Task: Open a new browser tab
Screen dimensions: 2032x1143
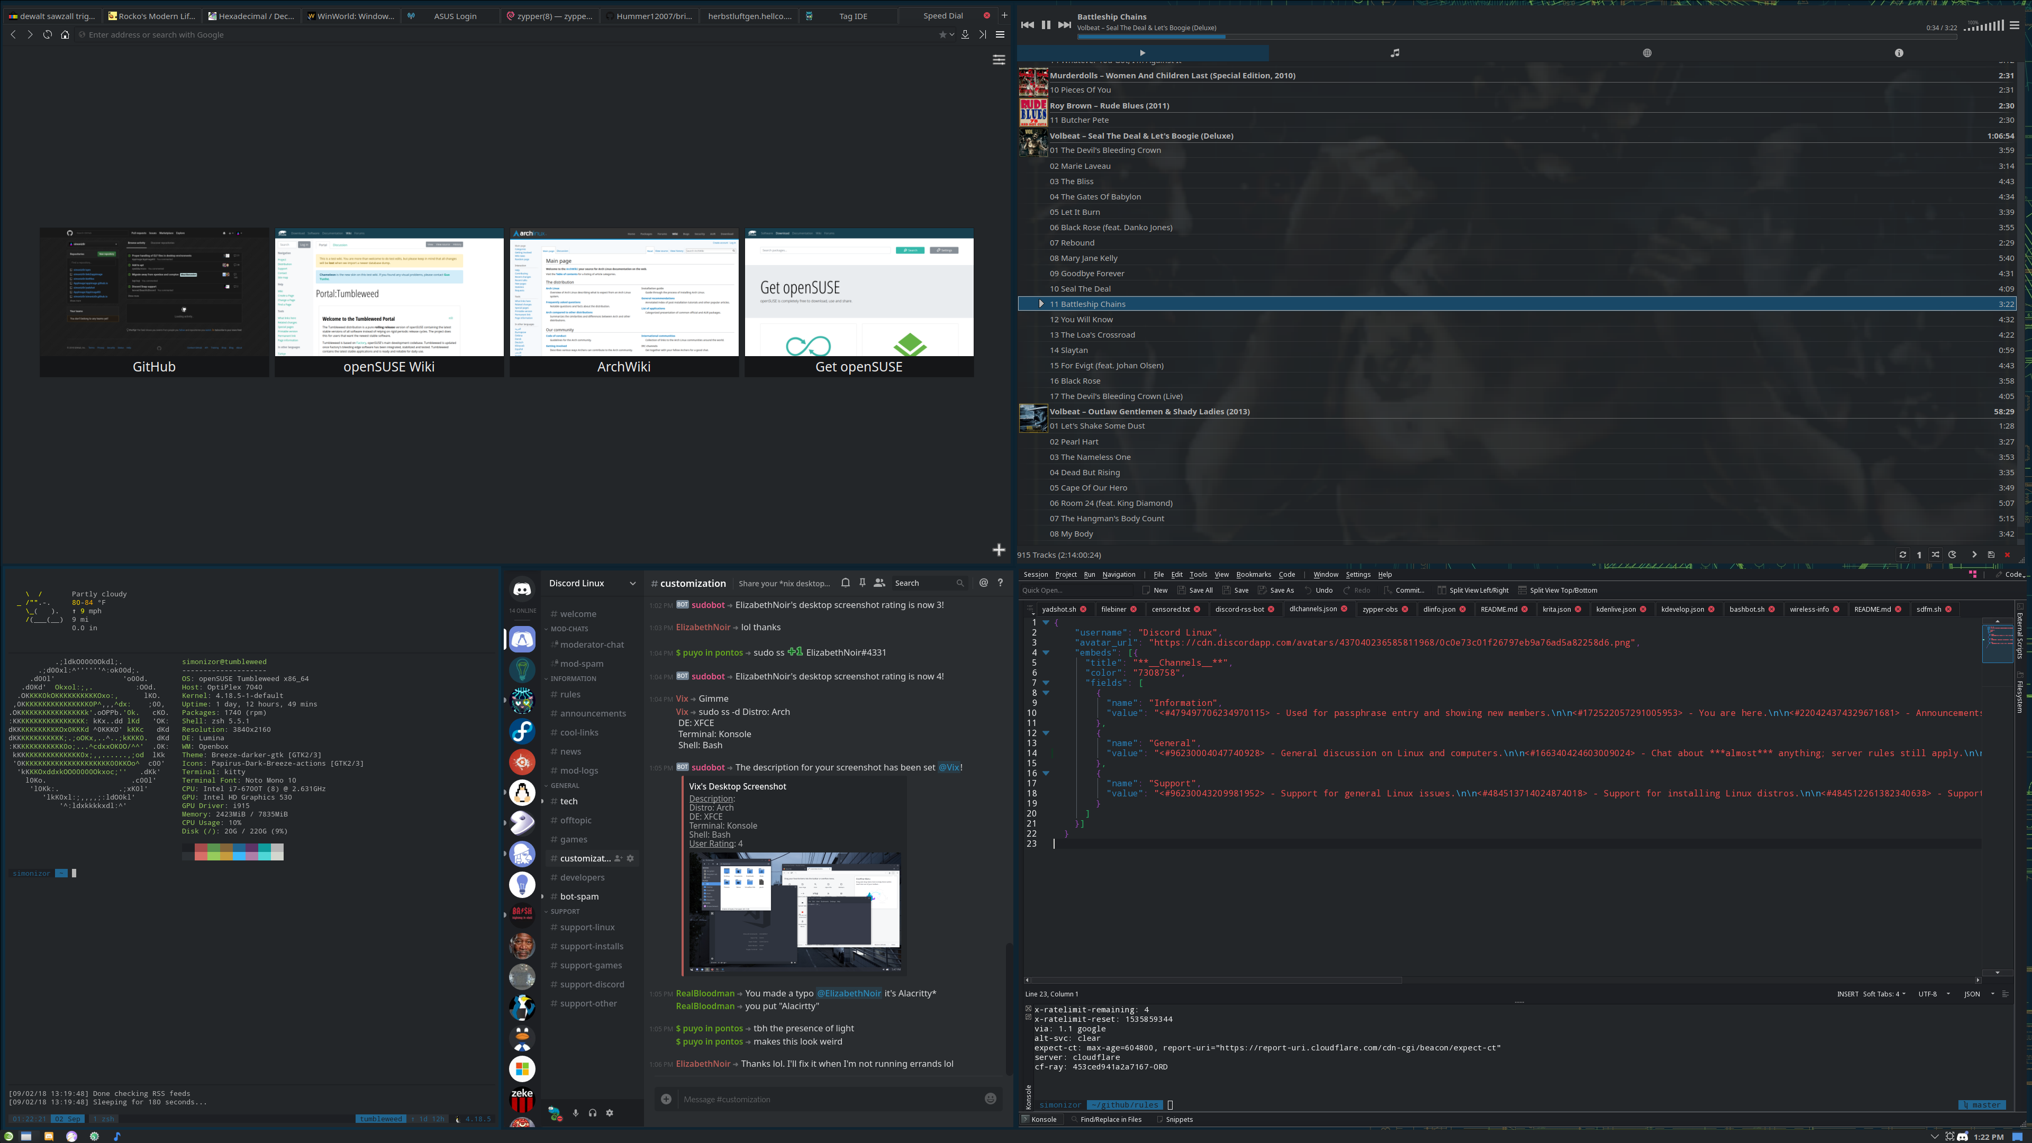Action: pos(1004,15)
